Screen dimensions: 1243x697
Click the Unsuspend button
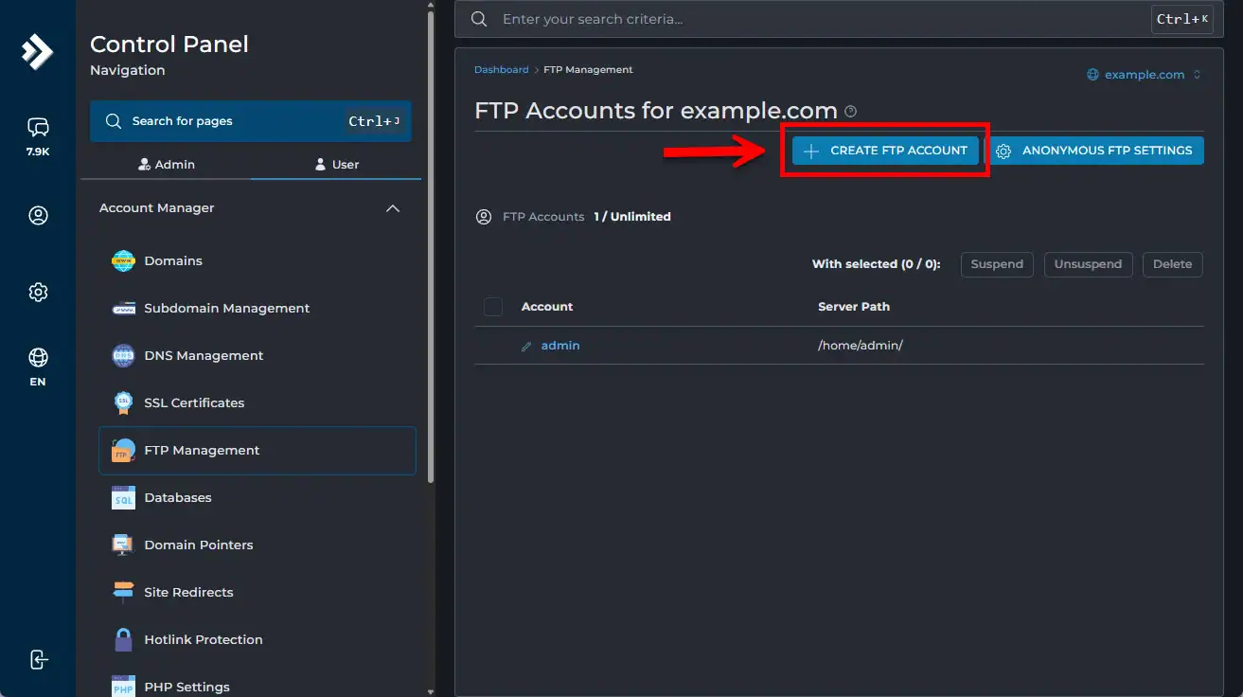pos(1088,264)
